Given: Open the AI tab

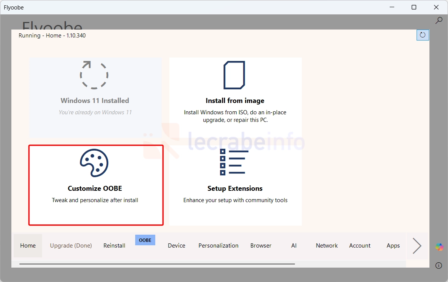Looking at the screenshot, I should tap(294, 245).
